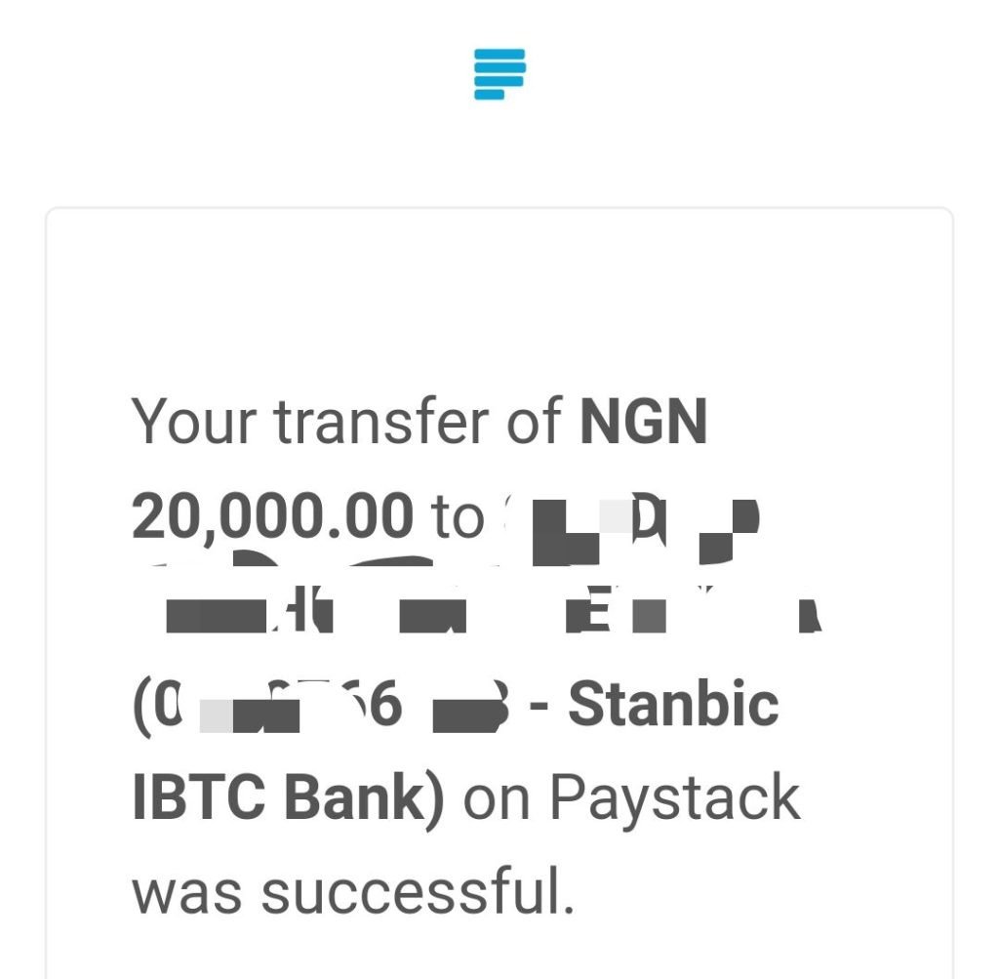Click the bold word "IBTC"
Image resolution: width=999 pixels, height=979 pixels.
coord(198,797)
